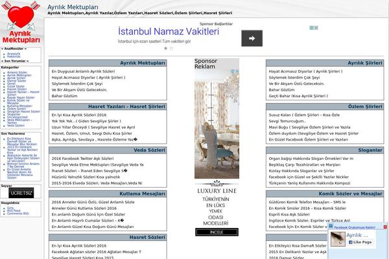The image size is (389, 259).
Task: Open Hakkında in the sidebar menu
Action: tap(14, 57)
